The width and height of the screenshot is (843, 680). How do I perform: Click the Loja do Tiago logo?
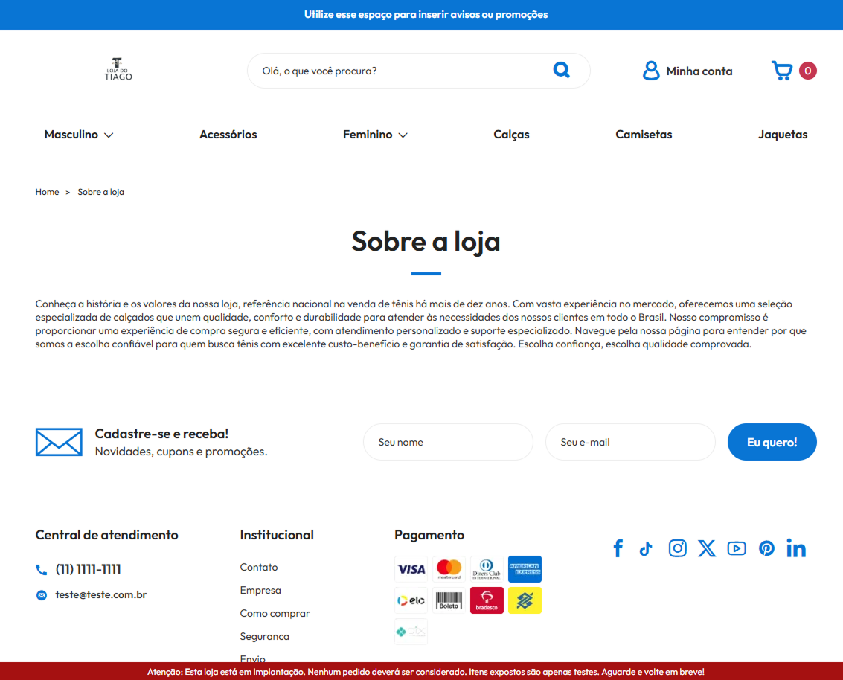coord(118,69)
